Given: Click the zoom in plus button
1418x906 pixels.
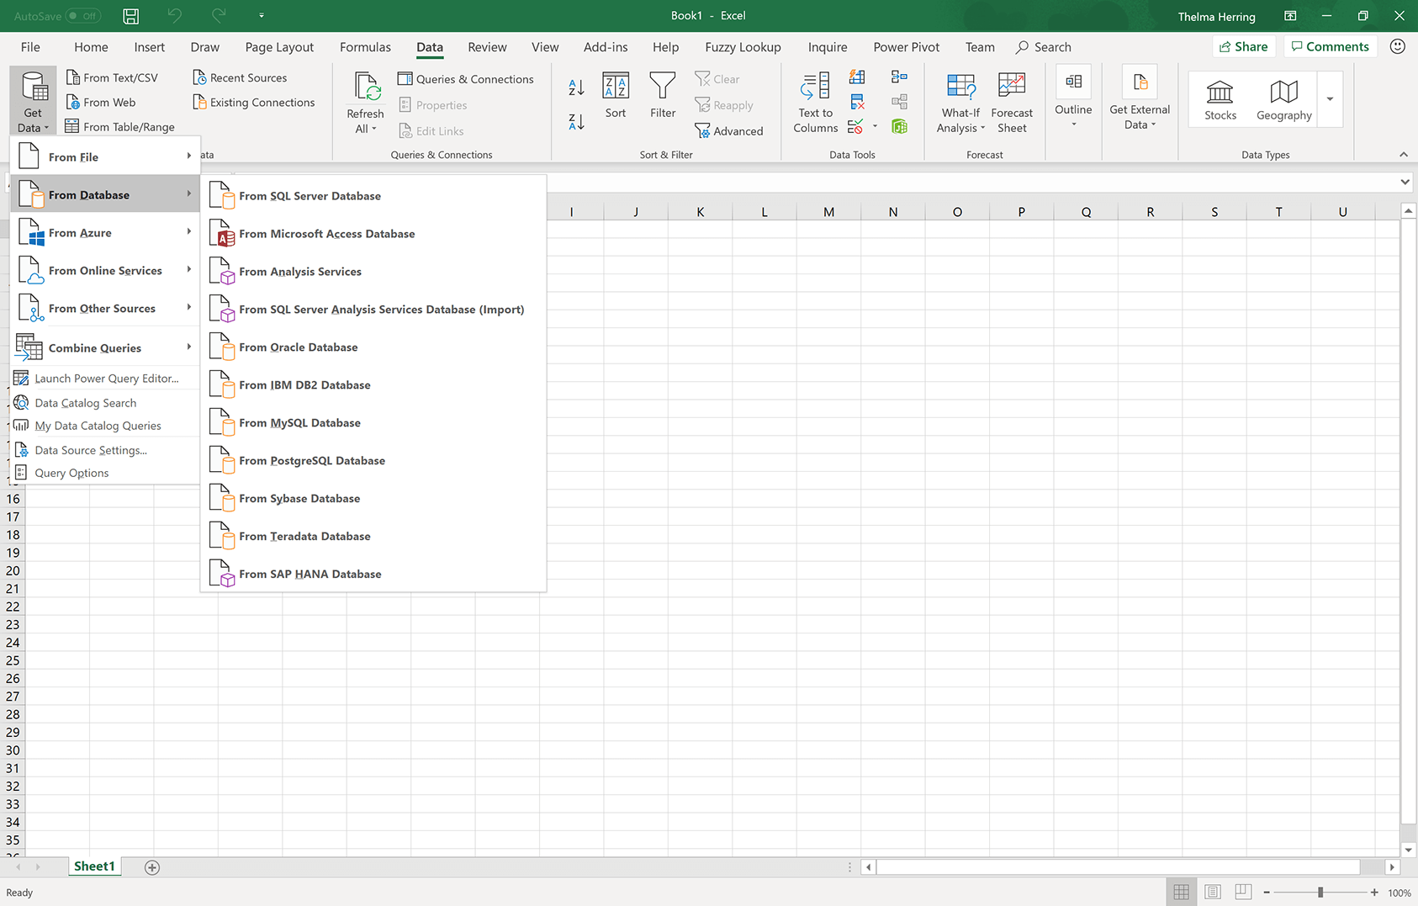Looking at the screenshot, I should [1374, 892].
